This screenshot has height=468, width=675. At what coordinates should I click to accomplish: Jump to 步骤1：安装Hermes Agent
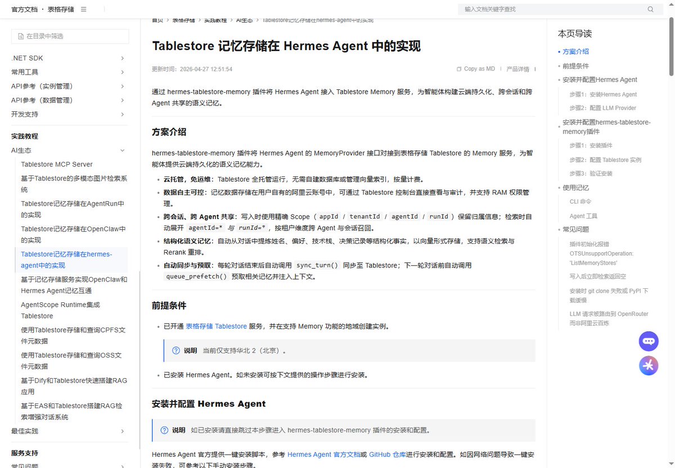point(603,94)
